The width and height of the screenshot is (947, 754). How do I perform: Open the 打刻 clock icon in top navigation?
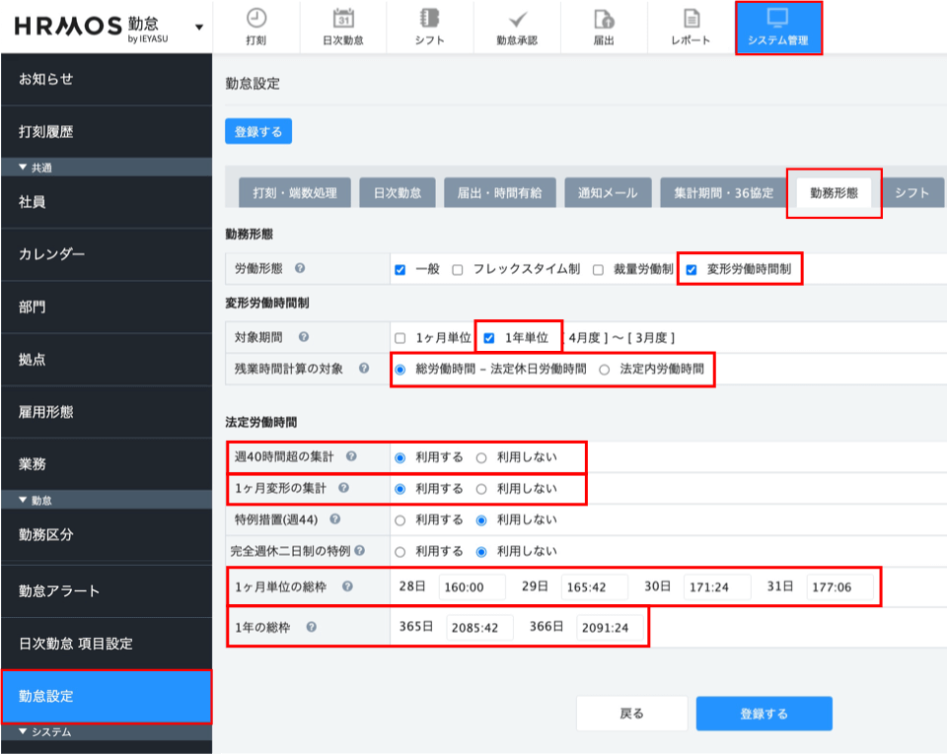click(255, 19)
